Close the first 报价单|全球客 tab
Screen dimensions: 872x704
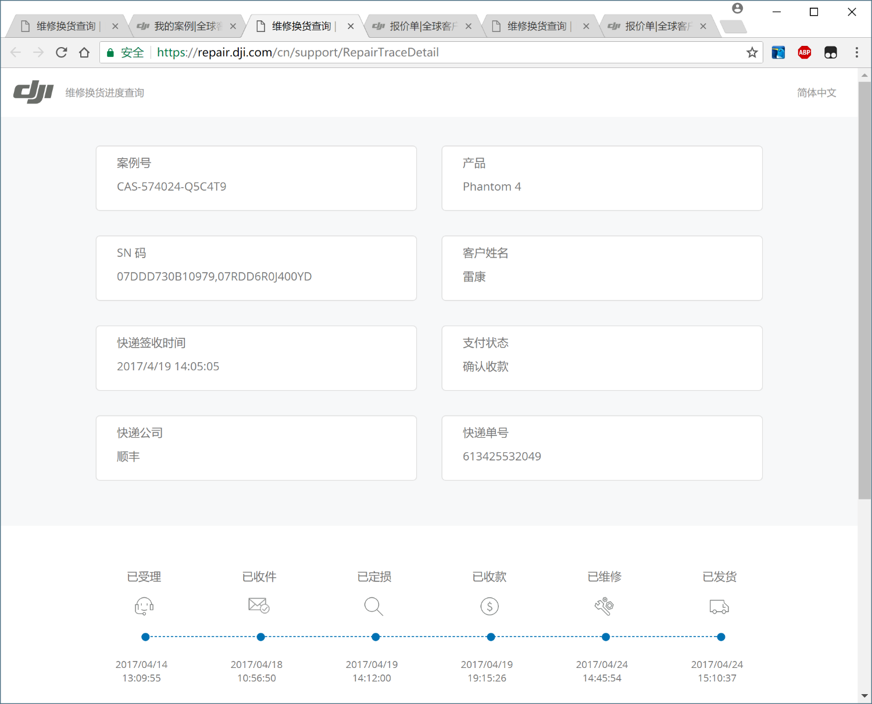[469, 26]
